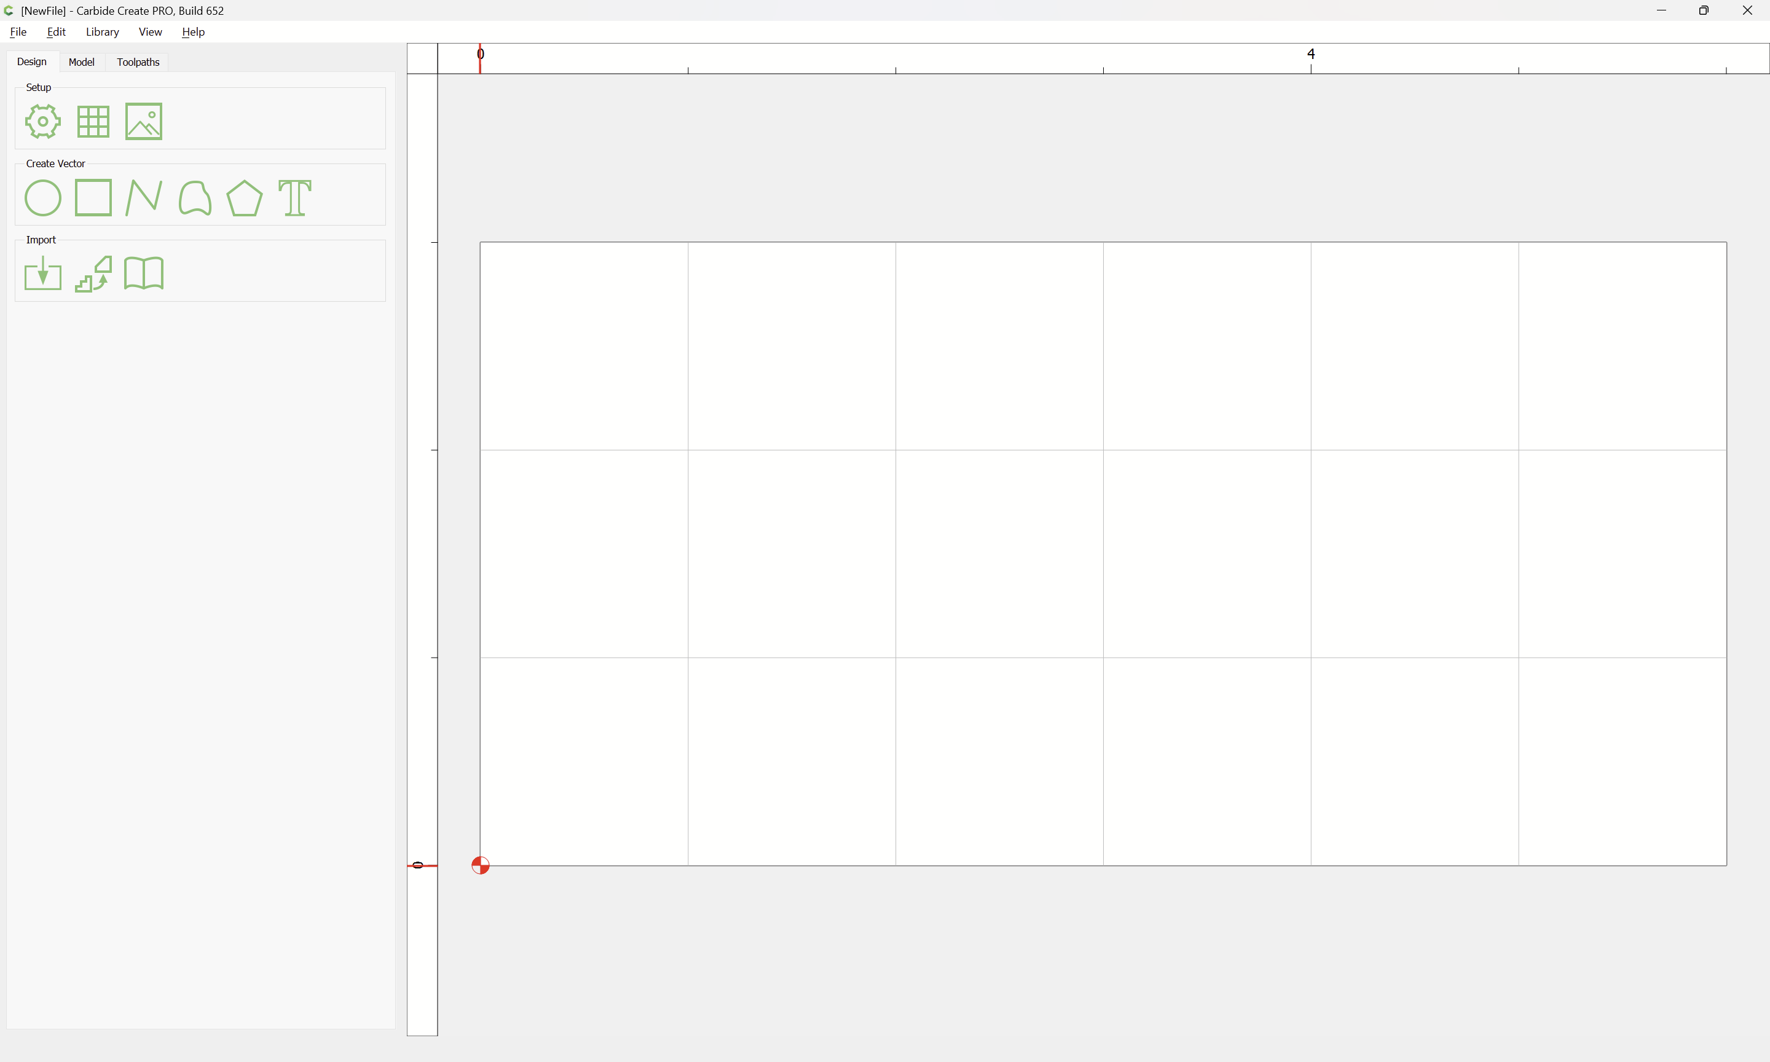Open the File menu

18,31
